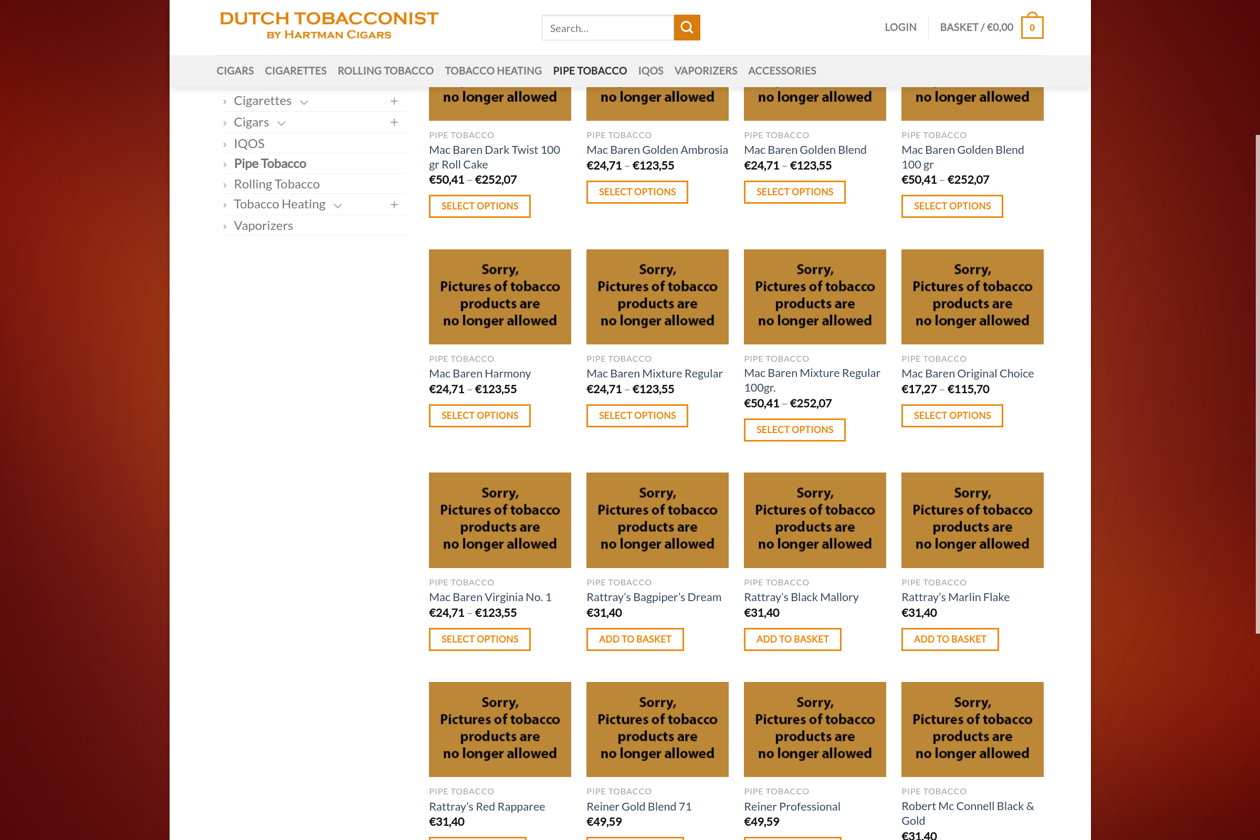
Task: Add Rattray's Black Mallory to basket
Action: (x=792, y=639)
